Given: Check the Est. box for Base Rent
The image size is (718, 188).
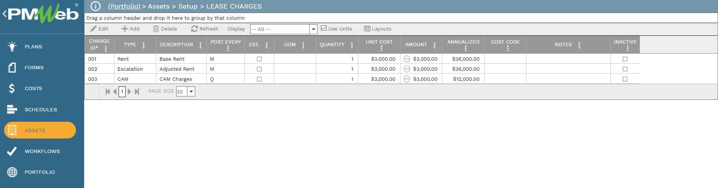Looking at the screenshot, I should coord(259,59).
